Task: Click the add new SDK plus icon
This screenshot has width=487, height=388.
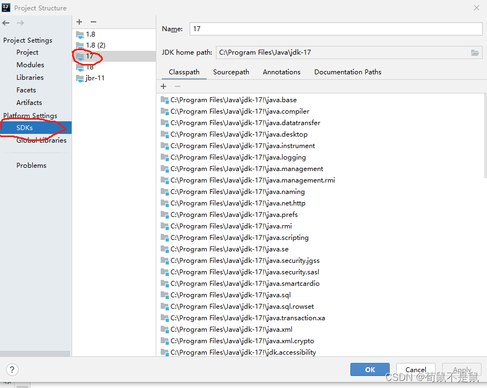Action: (x=79, y=21)
